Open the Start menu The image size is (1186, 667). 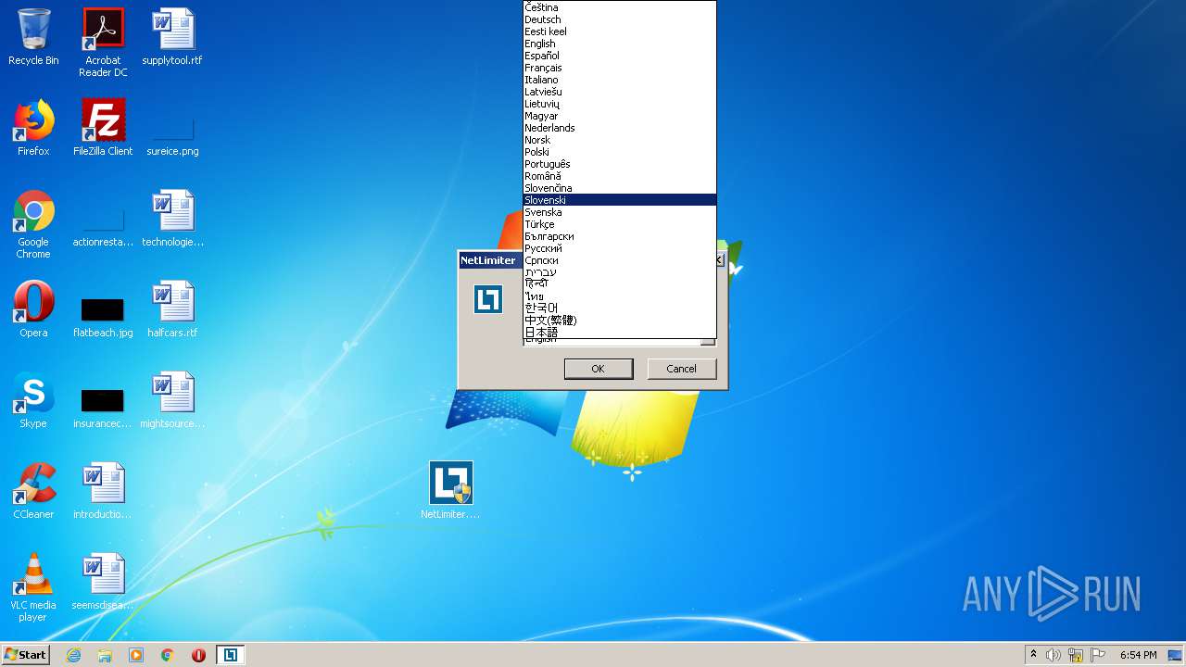point(26,655)
